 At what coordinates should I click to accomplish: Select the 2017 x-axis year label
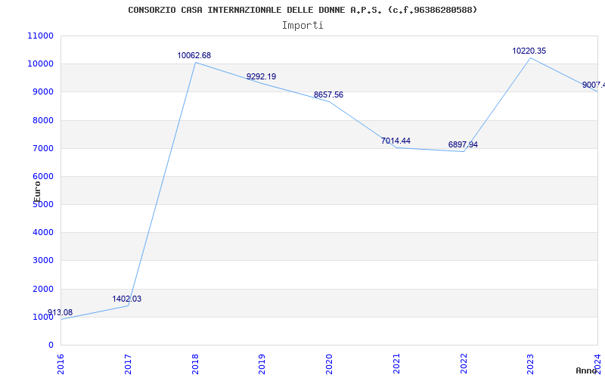[128, 364]
